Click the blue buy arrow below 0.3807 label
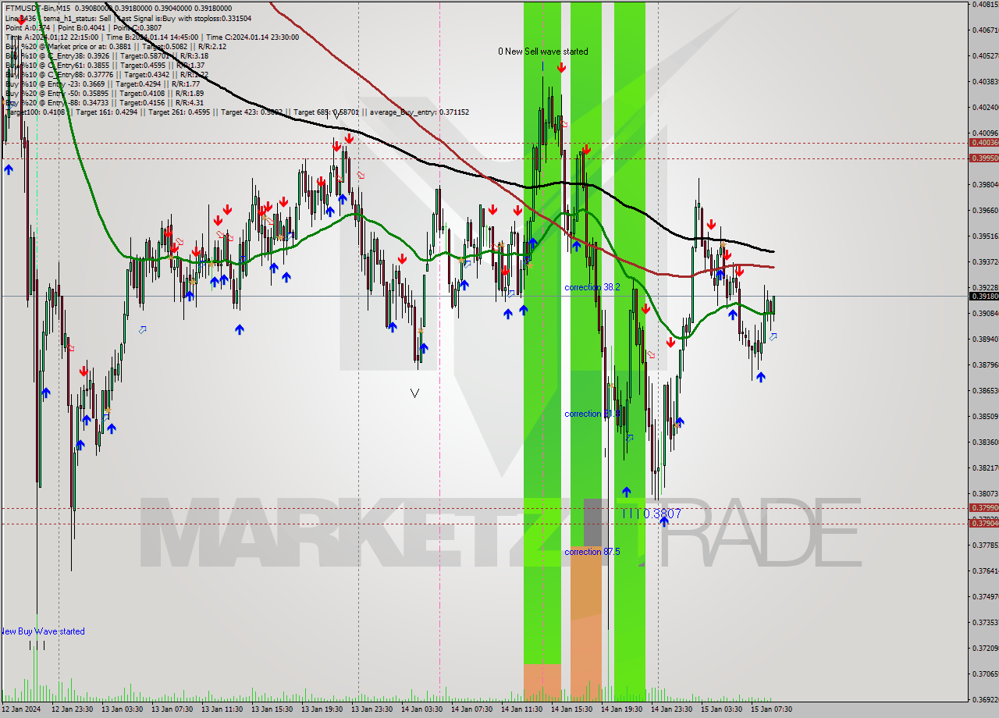The width and height of the screenshot is (999, 718). [664, 522]
